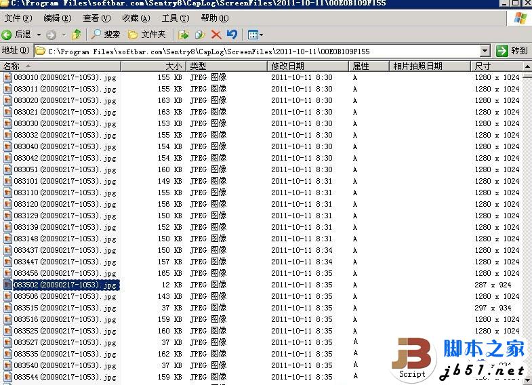Open Forward button history dropdown arrow

[x=64, y=35]
